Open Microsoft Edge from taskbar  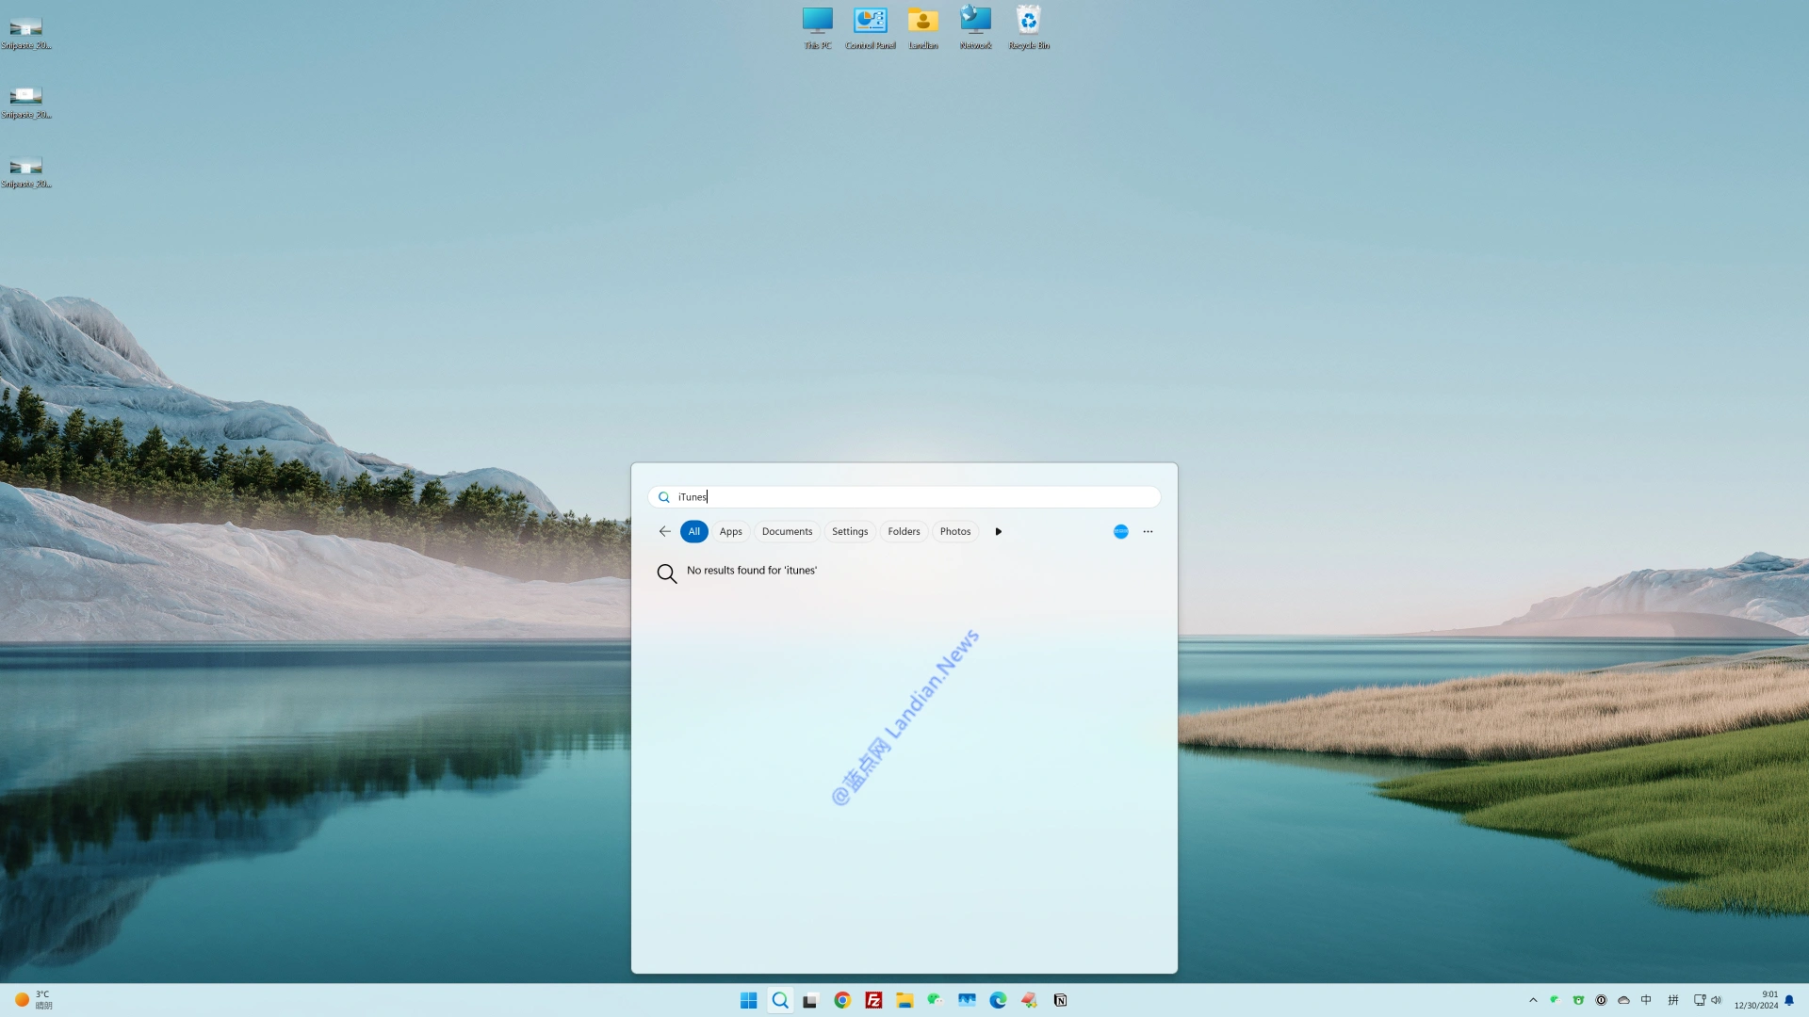click(x=998, y=1000)
